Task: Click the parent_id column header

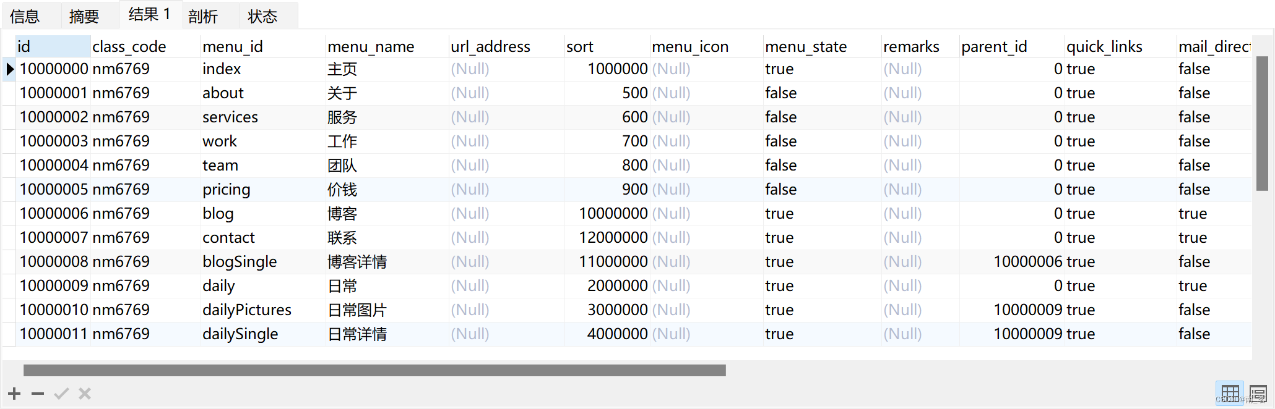Action: (994, 46)
